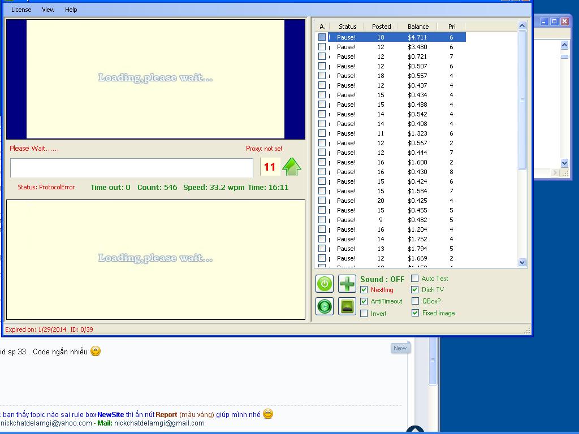
Task: Toggle the Sound : OFF label
Action: point(382,279)
